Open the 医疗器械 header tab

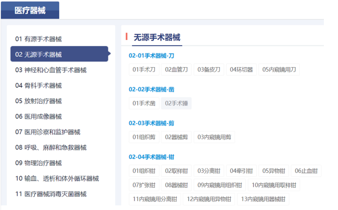click(x=30, y=11)
